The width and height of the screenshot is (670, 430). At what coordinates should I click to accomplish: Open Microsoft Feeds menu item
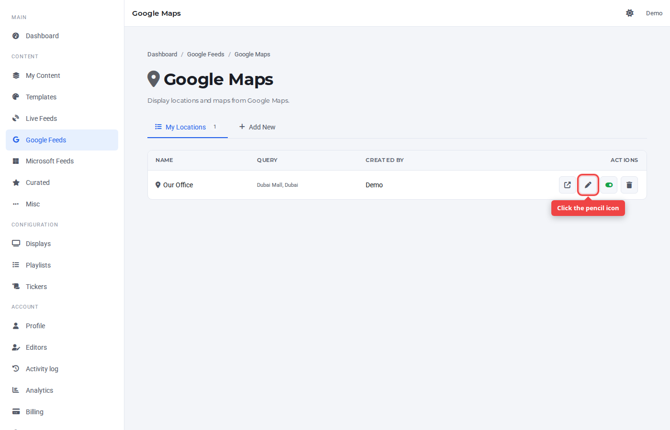(62, 161)
